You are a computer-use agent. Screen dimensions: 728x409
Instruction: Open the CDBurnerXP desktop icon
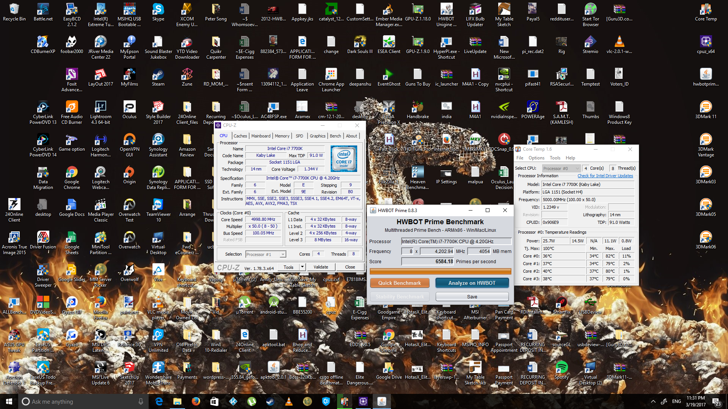pos(43,45)
